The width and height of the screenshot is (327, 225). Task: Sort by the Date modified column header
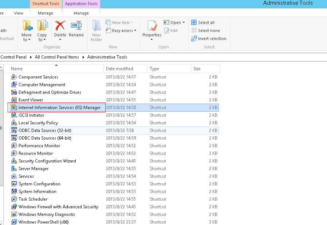pos(125,69)
